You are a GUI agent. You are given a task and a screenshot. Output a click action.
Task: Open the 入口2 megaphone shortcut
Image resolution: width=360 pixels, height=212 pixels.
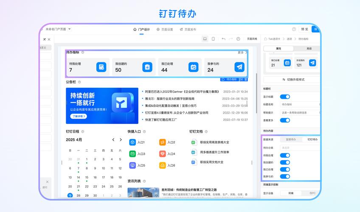click(163, 142)
